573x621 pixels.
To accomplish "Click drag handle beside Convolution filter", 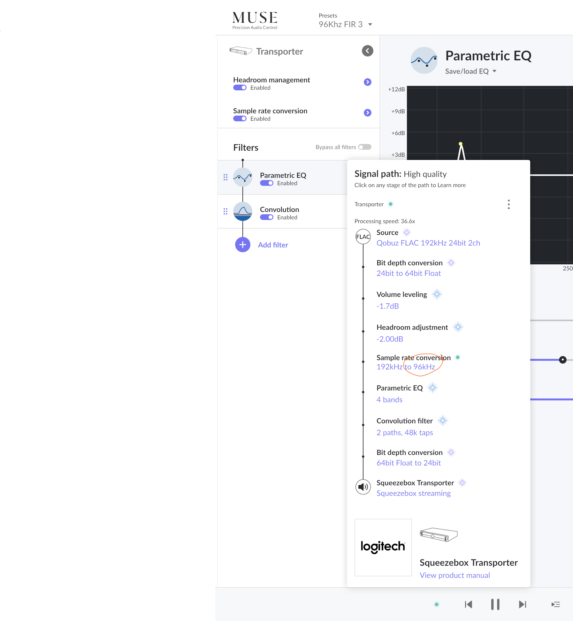I will [225, 211].
